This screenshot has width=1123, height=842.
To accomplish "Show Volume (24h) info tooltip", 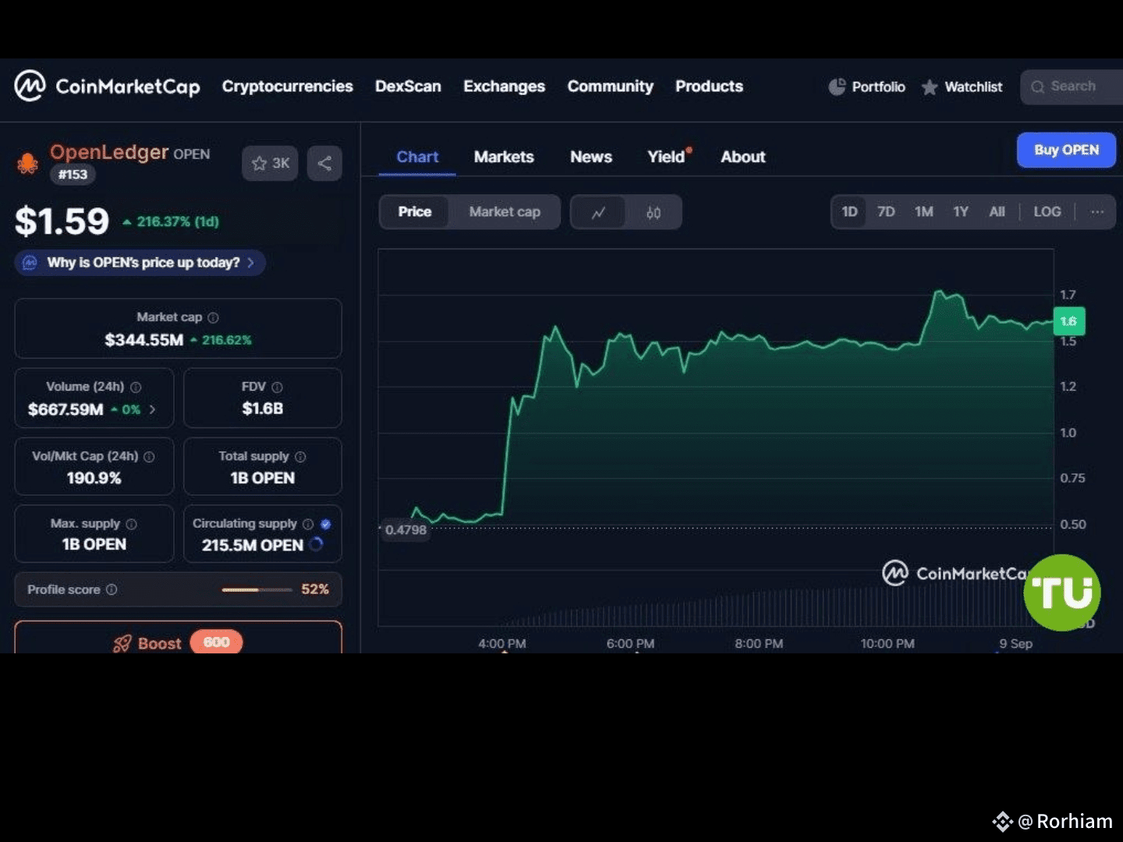I will [x=136, y=387].
